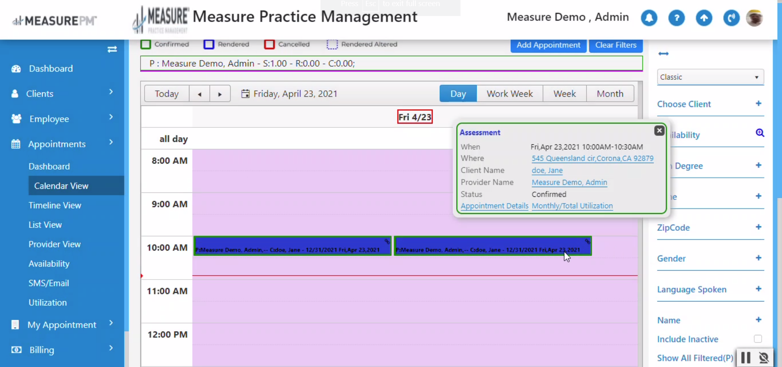Open SMS/Email in sidebar
The image size is (782, 367).
pos(49,284)
